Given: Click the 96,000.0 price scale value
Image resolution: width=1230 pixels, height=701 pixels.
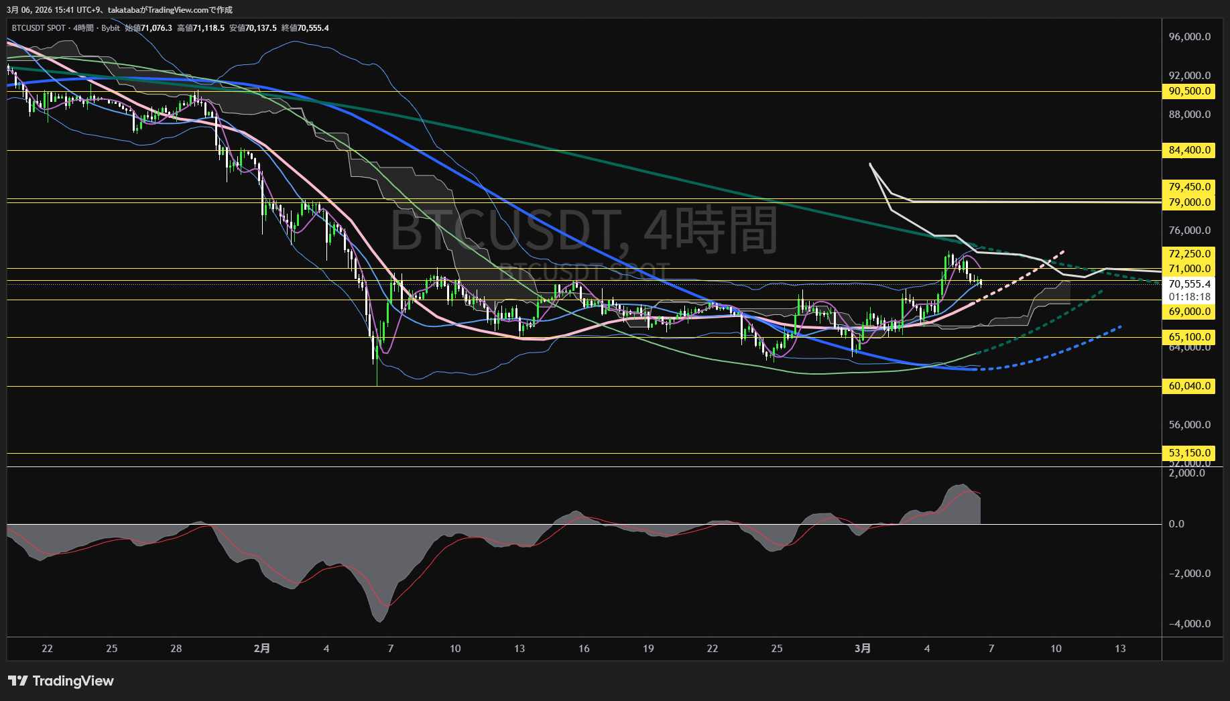Looking at the screenshot, I should [x=1189, y=37].
